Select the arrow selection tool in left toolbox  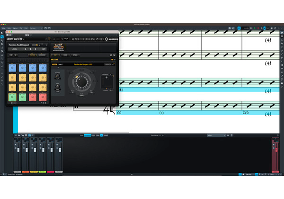[2, 37]
